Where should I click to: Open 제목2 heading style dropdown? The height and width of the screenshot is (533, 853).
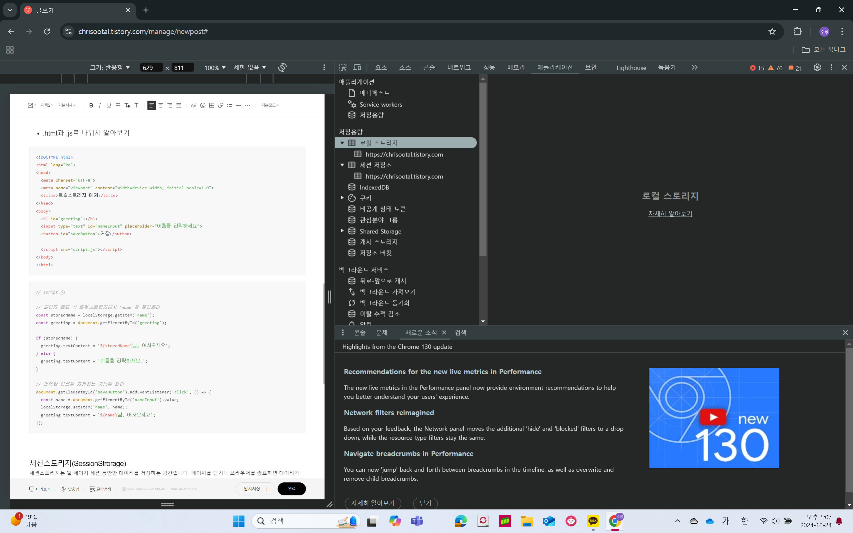pos(47,105)
